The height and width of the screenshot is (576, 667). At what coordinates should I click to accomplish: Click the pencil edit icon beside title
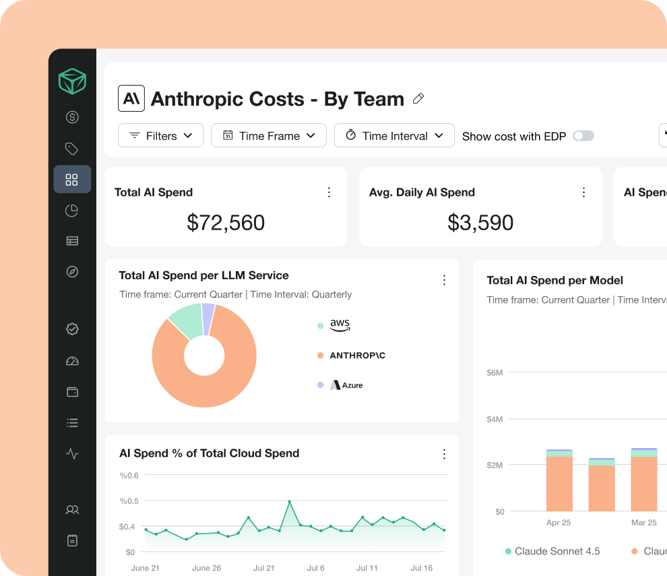418,99
